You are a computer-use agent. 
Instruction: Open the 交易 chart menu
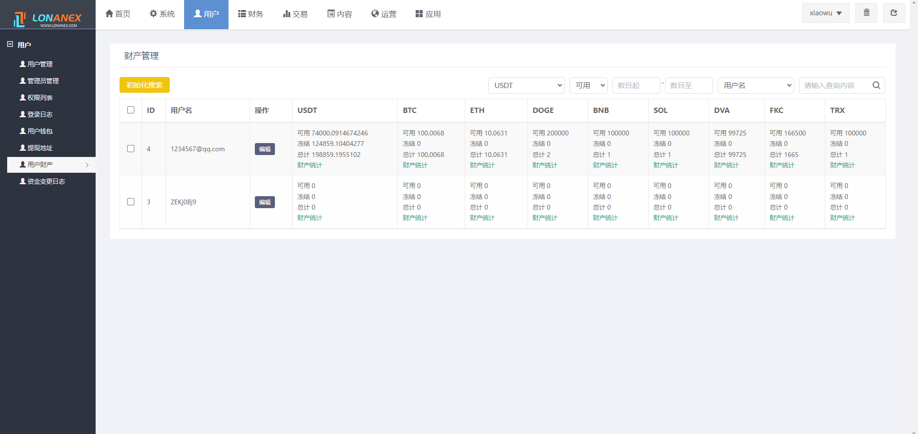295,14
